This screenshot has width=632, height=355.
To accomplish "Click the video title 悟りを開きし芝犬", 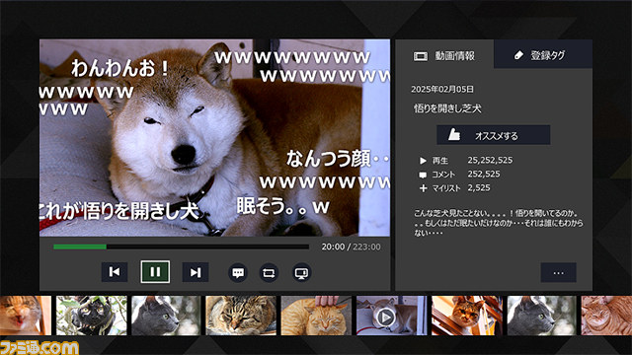I will pyautogui.click(x=447, y=107).
